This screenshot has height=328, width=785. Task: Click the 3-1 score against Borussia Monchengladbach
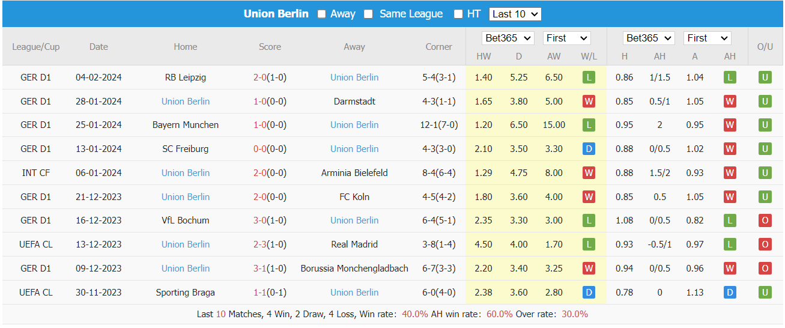tap(260, 269)
